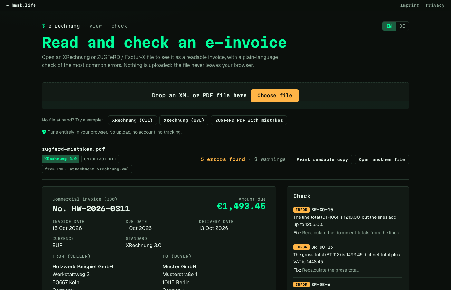Viewport: 451px width, 290px height.
Task: Click the seller address Werkstattweg 3
Action: point(71,275)
